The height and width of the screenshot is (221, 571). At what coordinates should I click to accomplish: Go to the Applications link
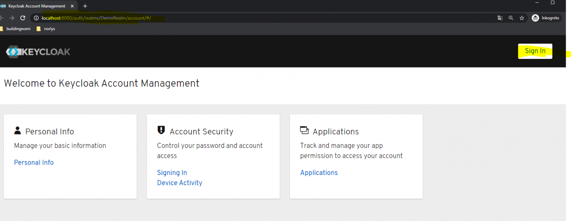pos(319,172)
